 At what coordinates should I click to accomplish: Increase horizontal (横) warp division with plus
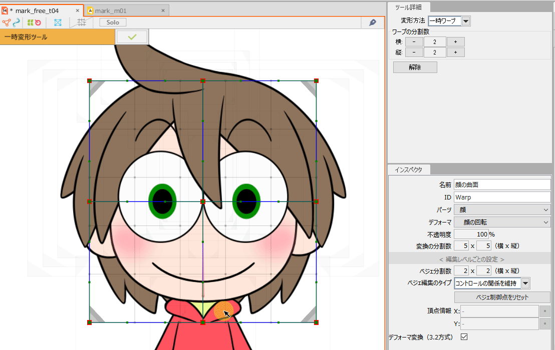point(455,42)
